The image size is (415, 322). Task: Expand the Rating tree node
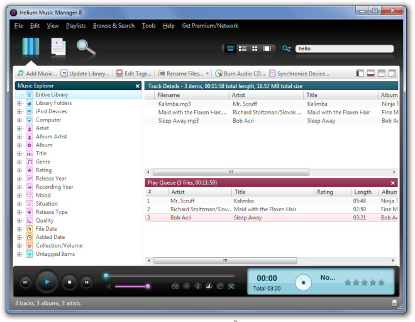(x=19, y=170)
